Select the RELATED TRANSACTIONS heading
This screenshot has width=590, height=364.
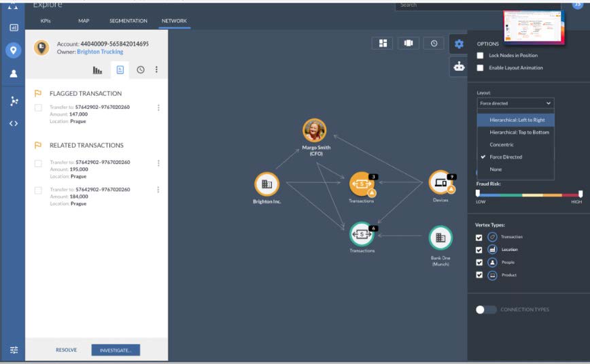(x=86, y=146)
